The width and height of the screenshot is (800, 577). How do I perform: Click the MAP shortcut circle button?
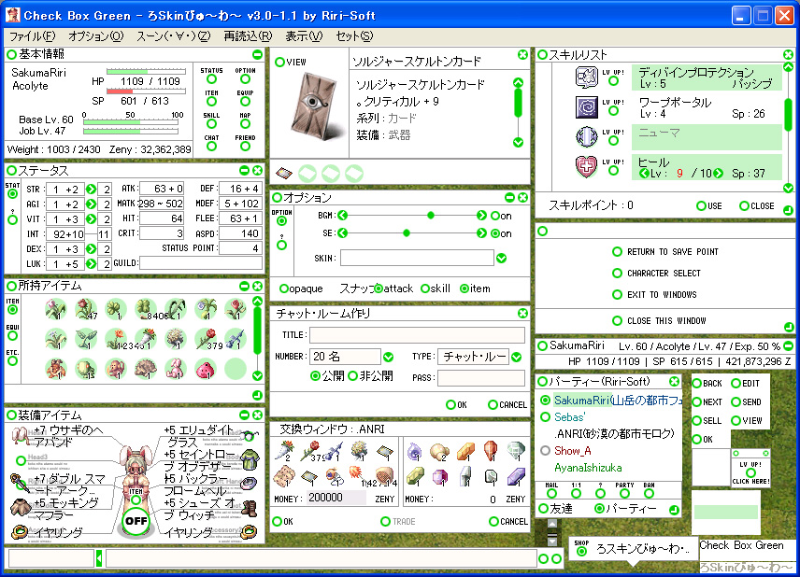coord(246,124)
